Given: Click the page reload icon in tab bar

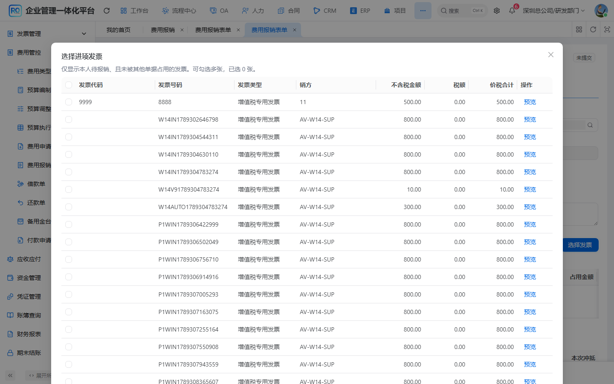Looking at the screenshot, I should 593,29.
